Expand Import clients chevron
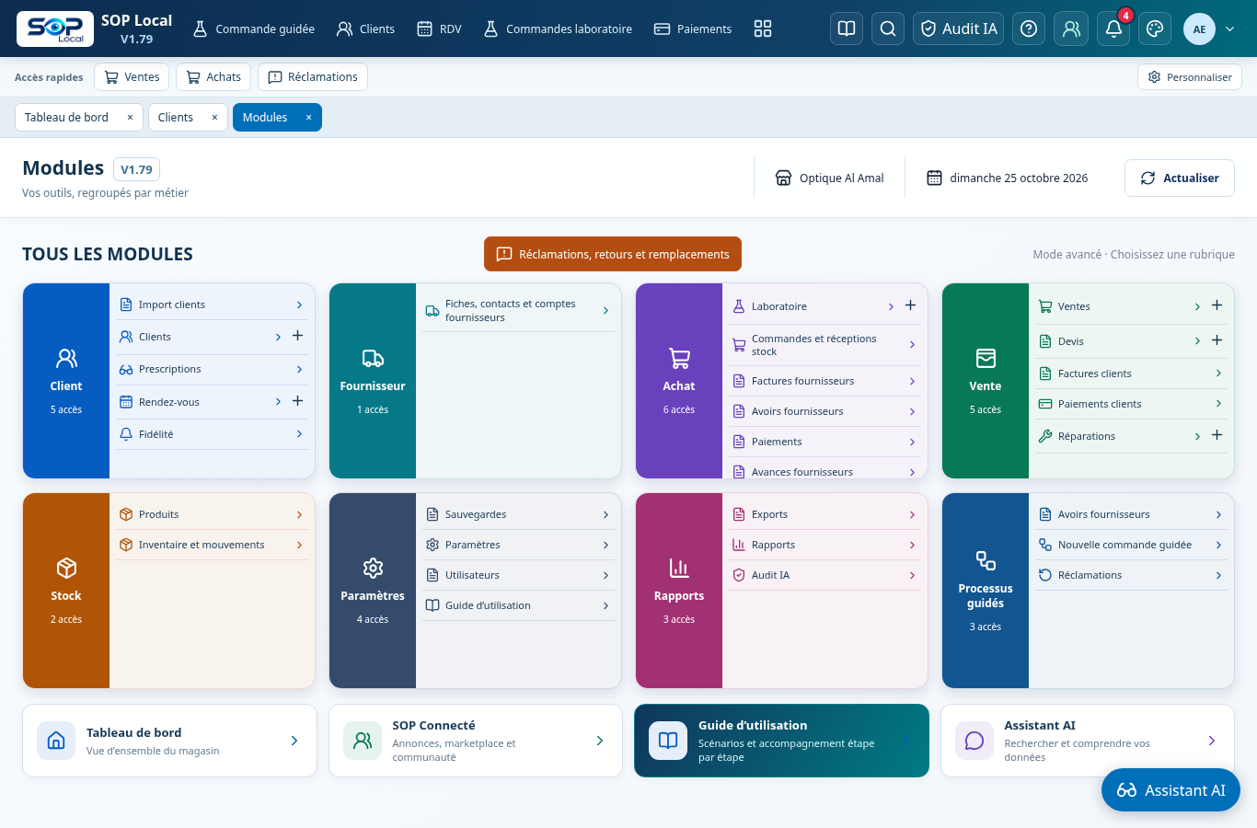Viewport: 1257px width, 828px height. click(x=299, y=305)
